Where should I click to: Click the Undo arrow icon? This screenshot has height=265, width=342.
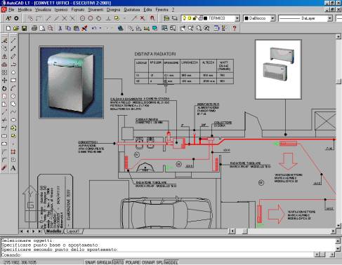(x=94, y=28)
